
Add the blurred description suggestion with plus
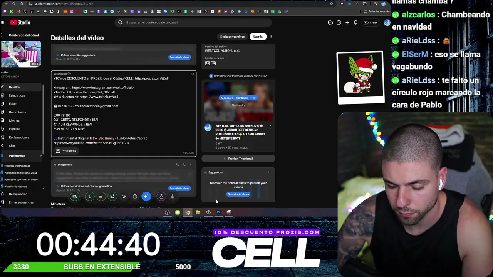189,174
